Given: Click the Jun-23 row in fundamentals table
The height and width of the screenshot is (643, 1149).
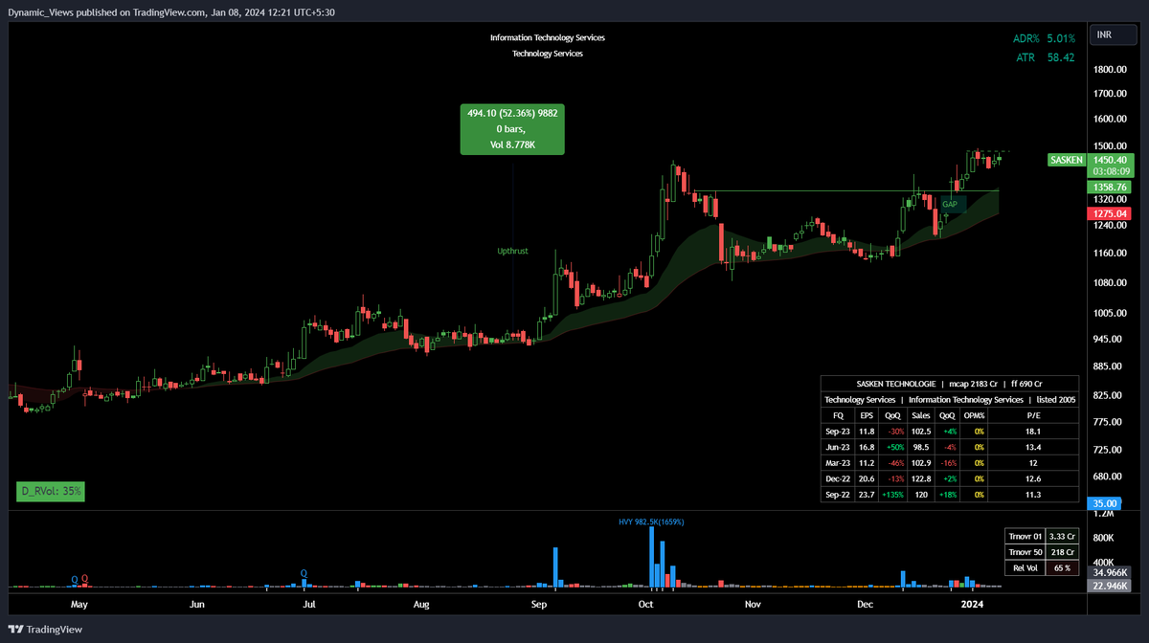Looking at the screenshot, I should point(950,447).
